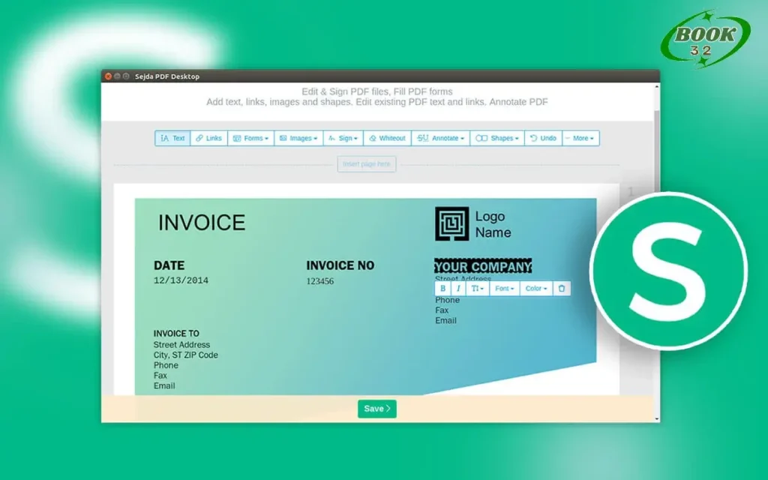The image size is (768, 480).
Task: Click the Links chain icon
Action: pyautogui.click(x=199, y=138)
